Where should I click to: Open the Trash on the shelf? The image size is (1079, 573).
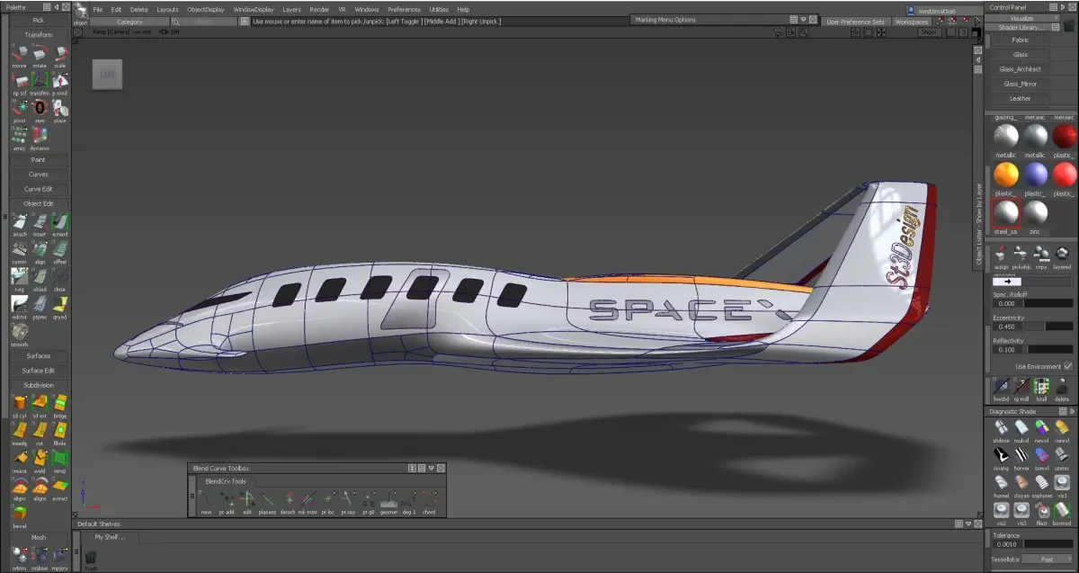(90, 560)
